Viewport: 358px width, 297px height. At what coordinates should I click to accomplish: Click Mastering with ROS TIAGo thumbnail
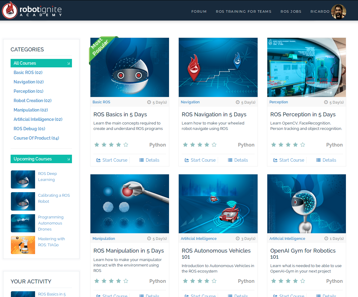tap(23, 245)
